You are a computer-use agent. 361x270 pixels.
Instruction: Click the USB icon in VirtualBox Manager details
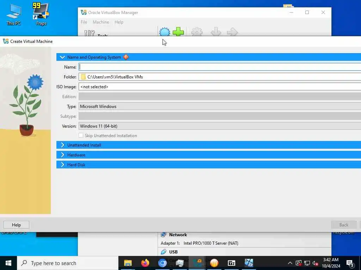164,252
